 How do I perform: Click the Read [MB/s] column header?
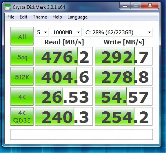tap(64, 42)
